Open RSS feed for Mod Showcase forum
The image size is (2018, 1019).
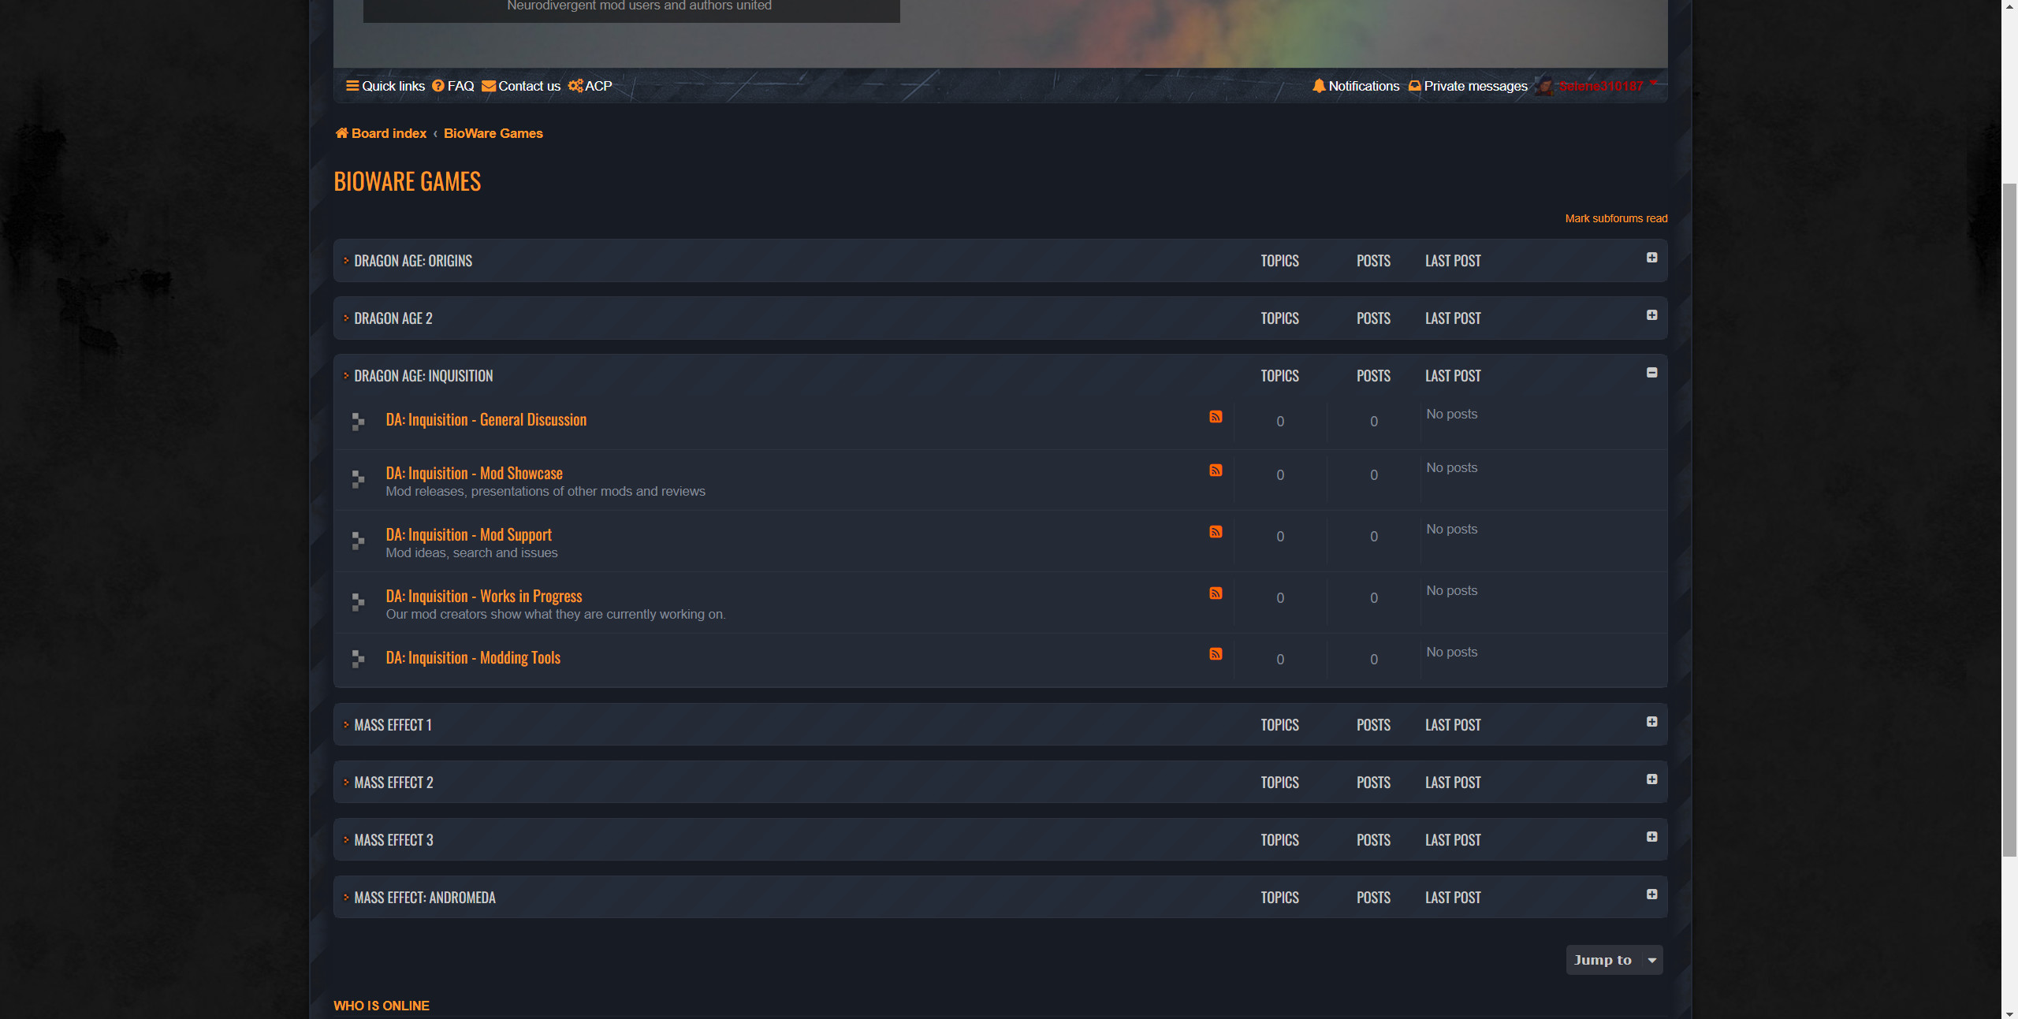[x=1216, y=470]
